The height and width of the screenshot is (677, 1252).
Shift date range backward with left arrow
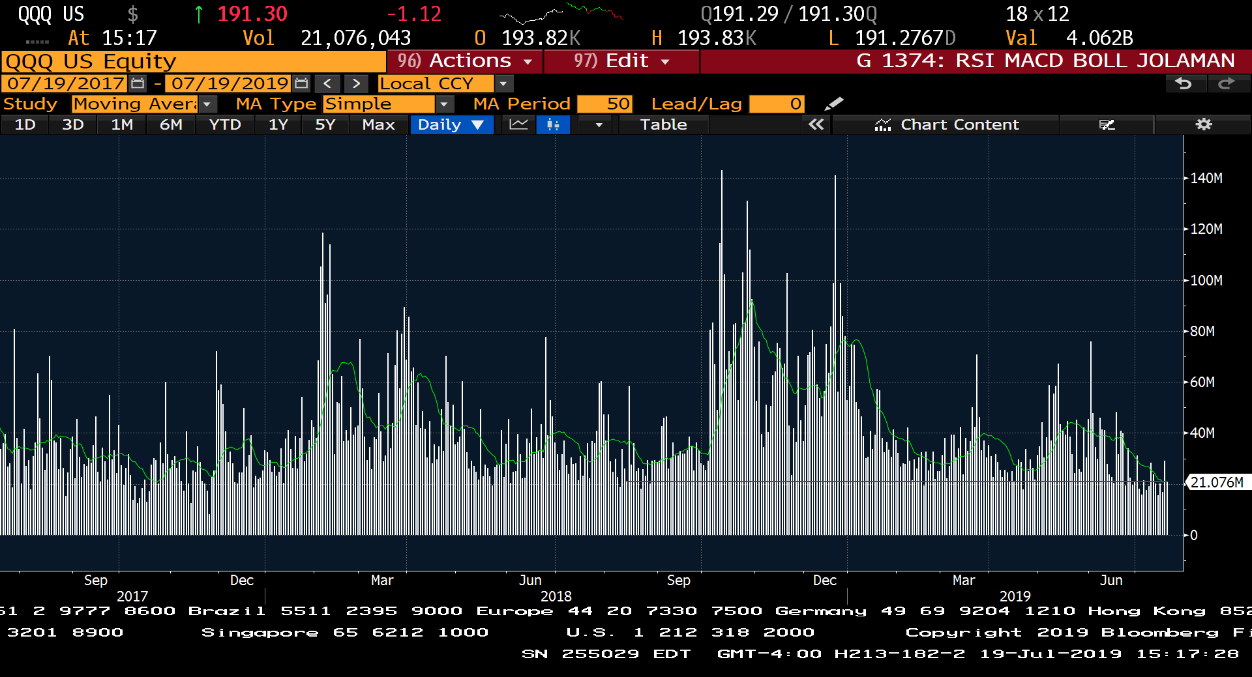click(x=327, y=83)
